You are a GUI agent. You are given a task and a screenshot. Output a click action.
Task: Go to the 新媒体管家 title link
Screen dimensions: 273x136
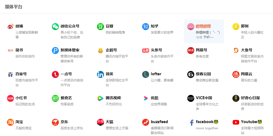(x=70, y=50)
